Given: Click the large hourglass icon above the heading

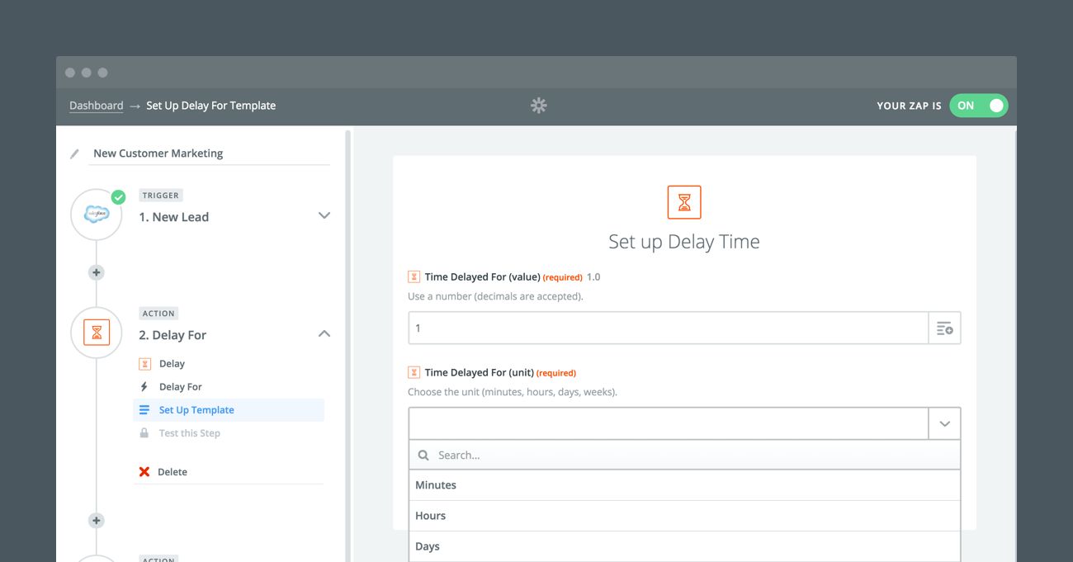Looking at the screenshot, I should tap(684, 202).
